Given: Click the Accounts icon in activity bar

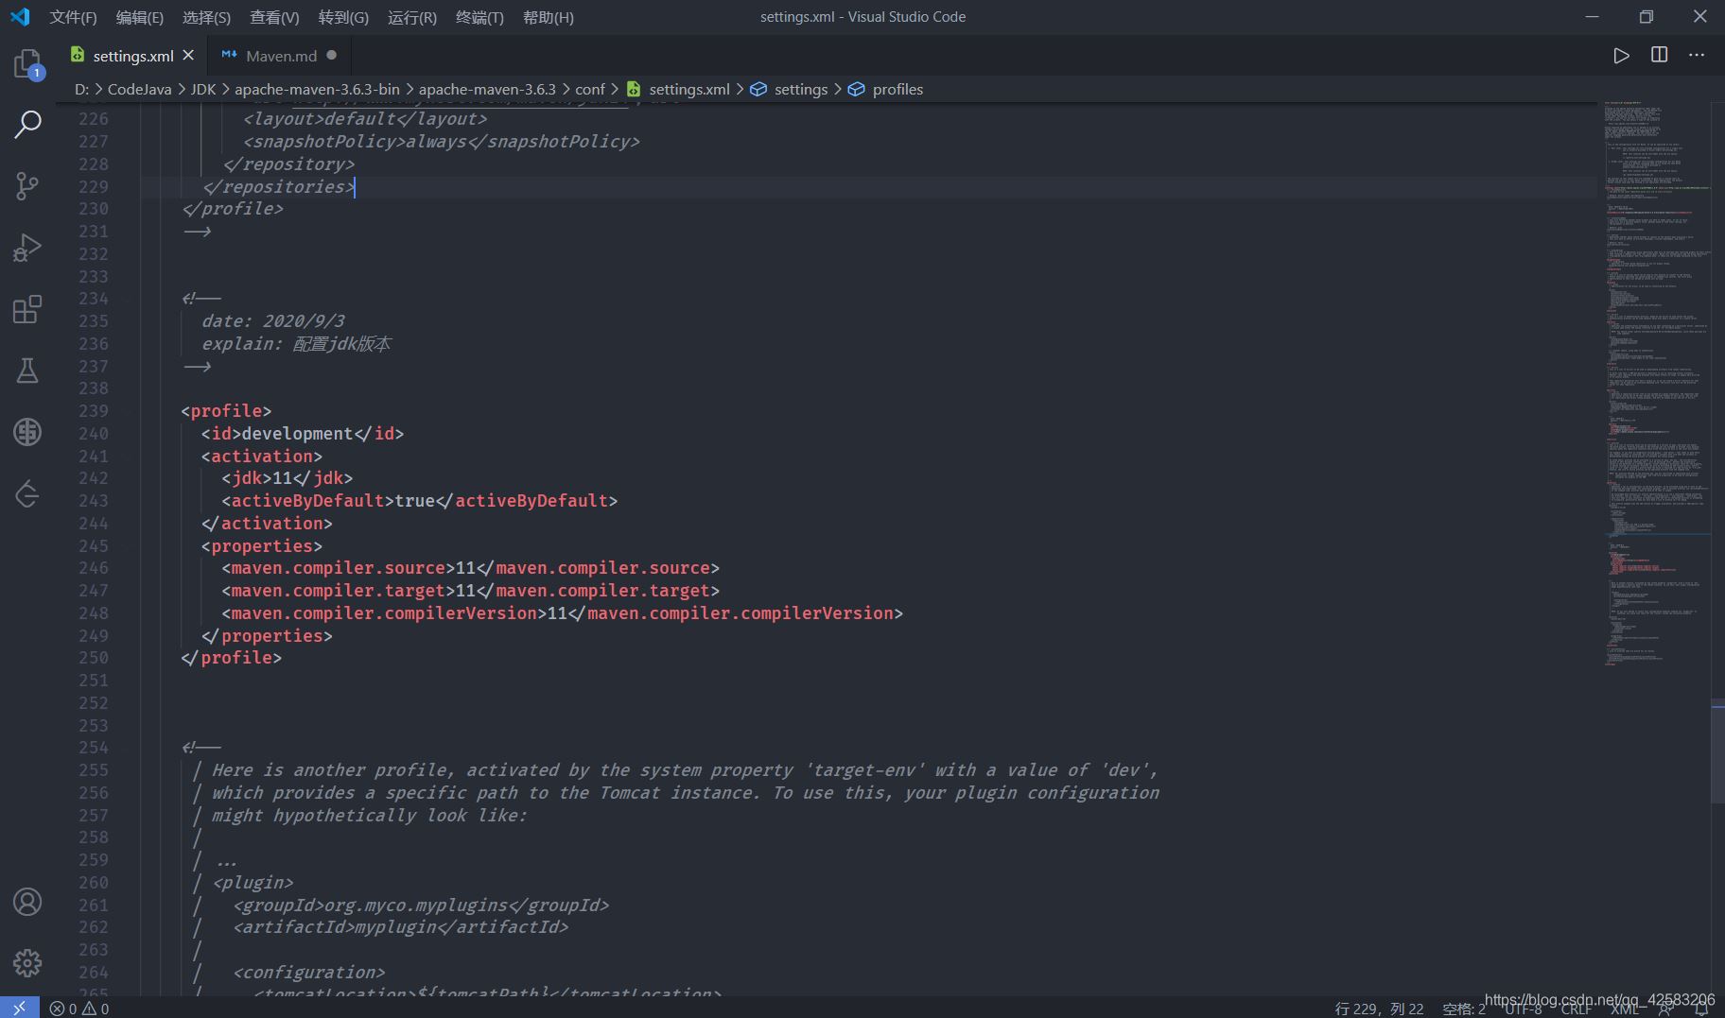Looking at the screenshot, I should pyautogui.click(x=26, y=903).
